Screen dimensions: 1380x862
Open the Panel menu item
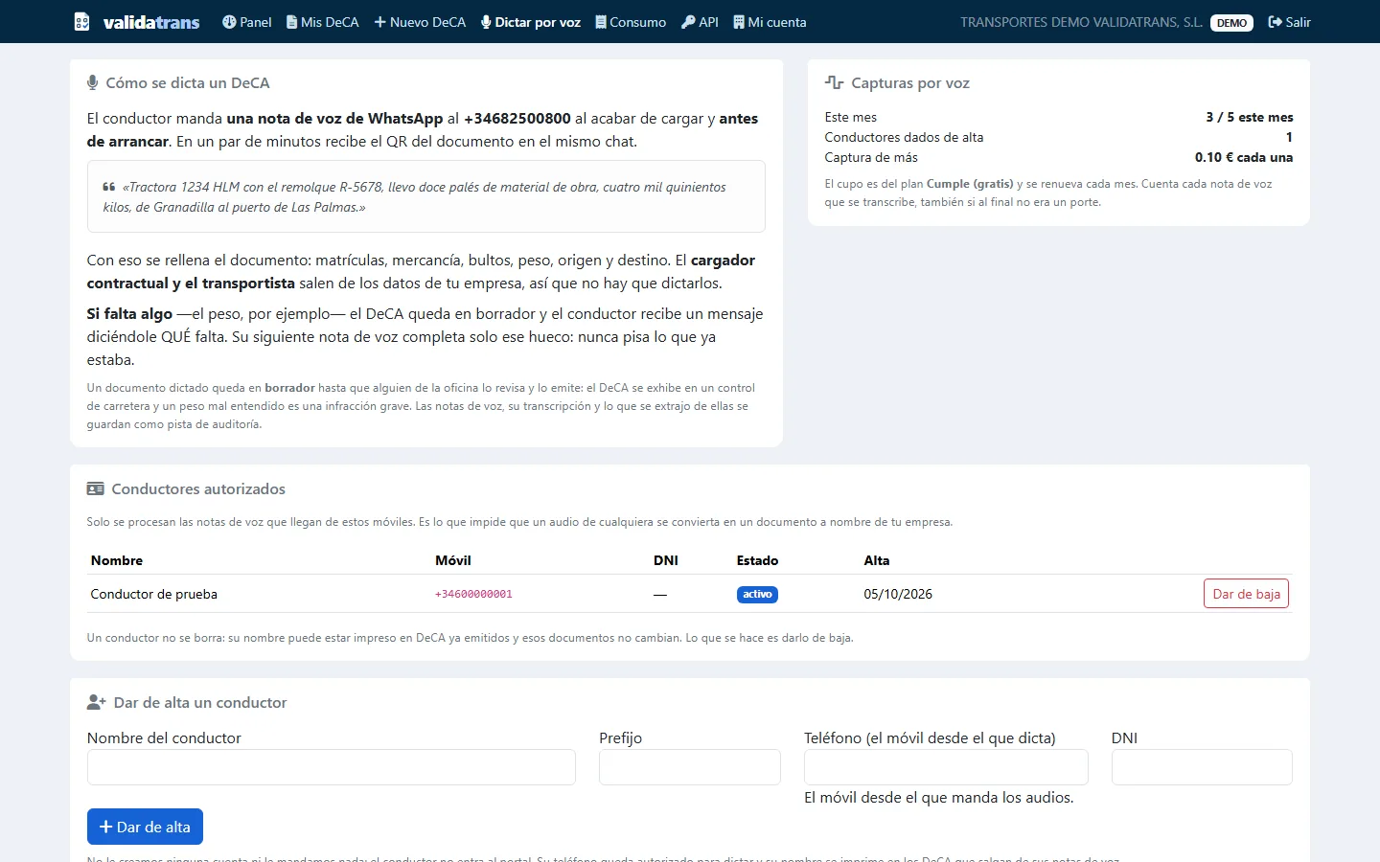247,22
